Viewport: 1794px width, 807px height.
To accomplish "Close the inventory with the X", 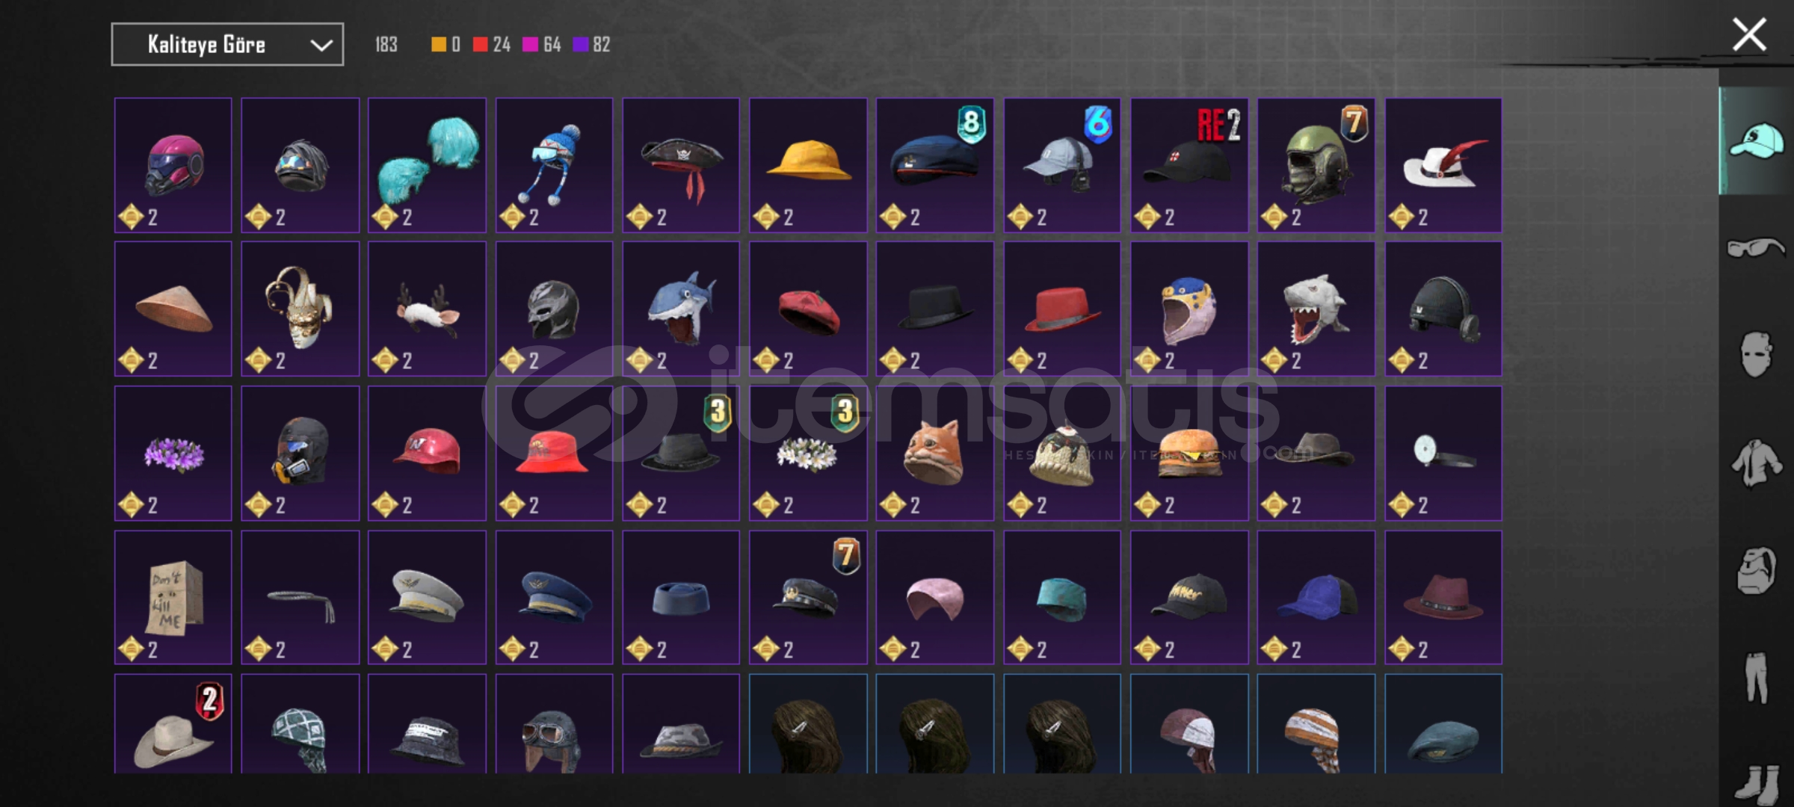I will point(1749,35).
